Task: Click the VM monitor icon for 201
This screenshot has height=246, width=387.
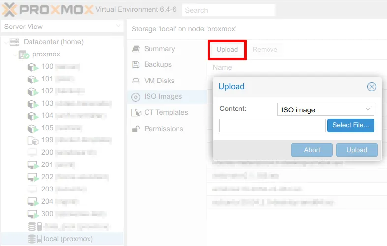Action: pyautogui.click(x=32, y=165)
